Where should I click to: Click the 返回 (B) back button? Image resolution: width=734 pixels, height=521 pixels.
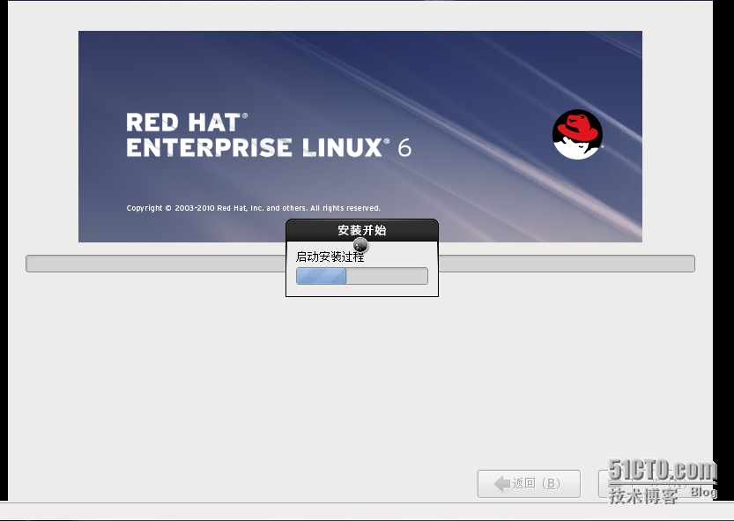point(529,483)
